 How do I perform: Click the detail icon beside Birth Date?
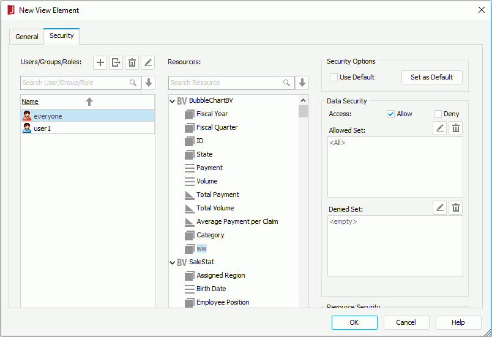coord(190,289)
